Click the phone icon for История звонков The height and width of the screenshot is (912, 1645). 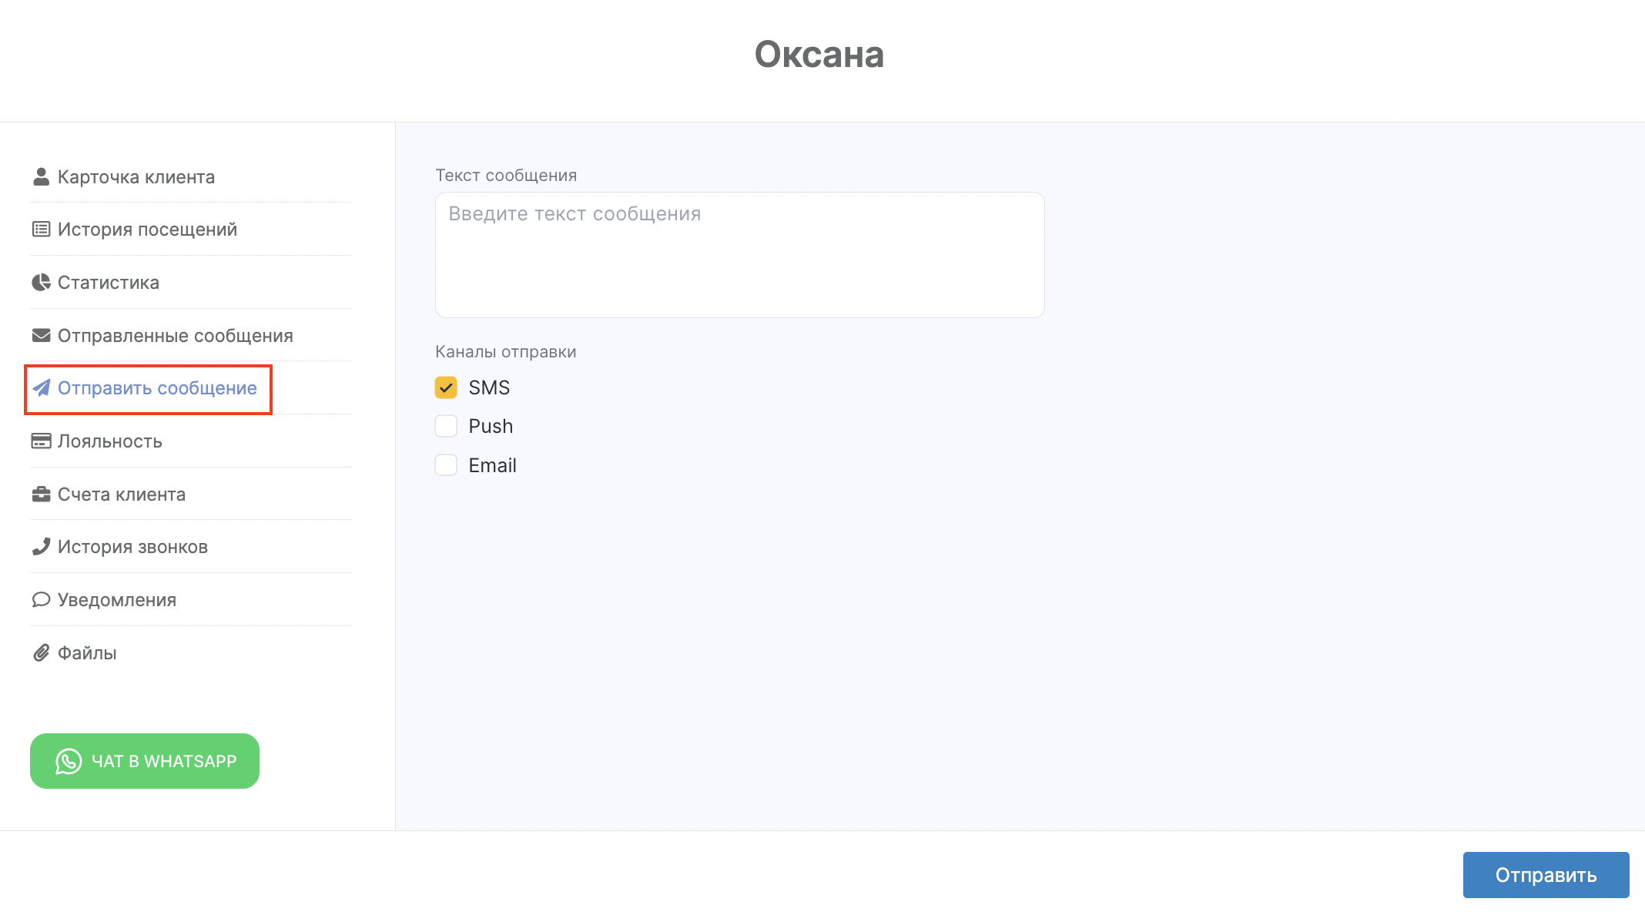click(41, 547)
